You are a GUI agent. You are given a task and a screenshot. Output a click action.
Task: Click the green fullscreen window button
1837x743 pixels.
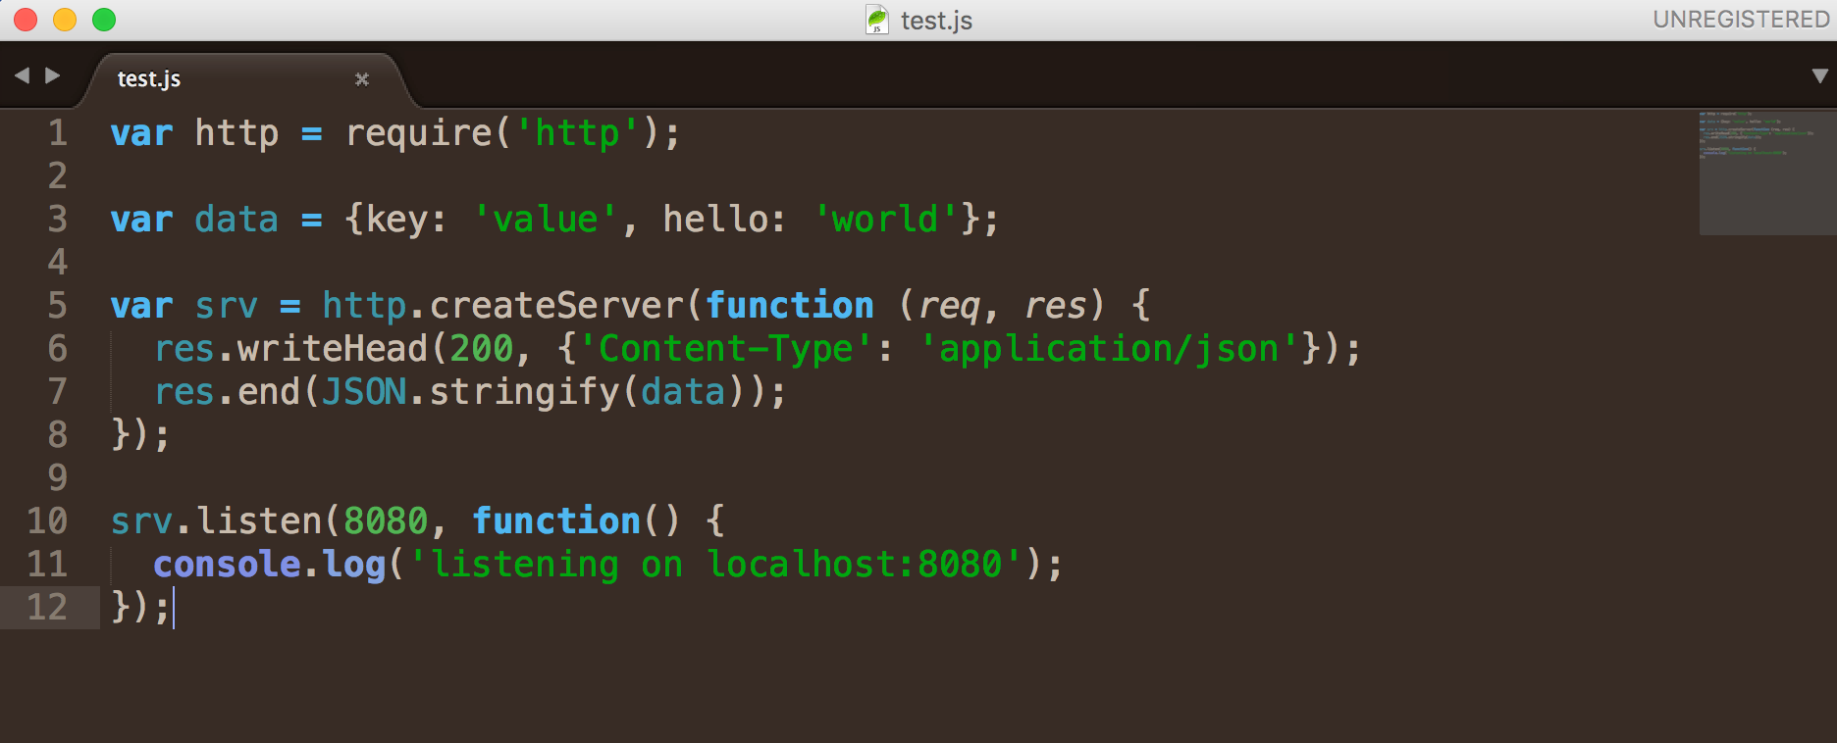pos(104,20)
